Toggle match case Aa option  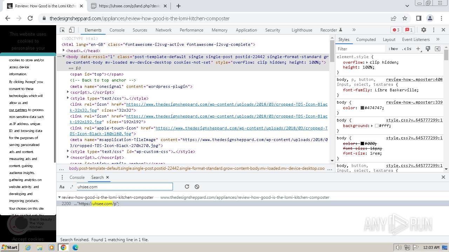[x=62, y=187]
